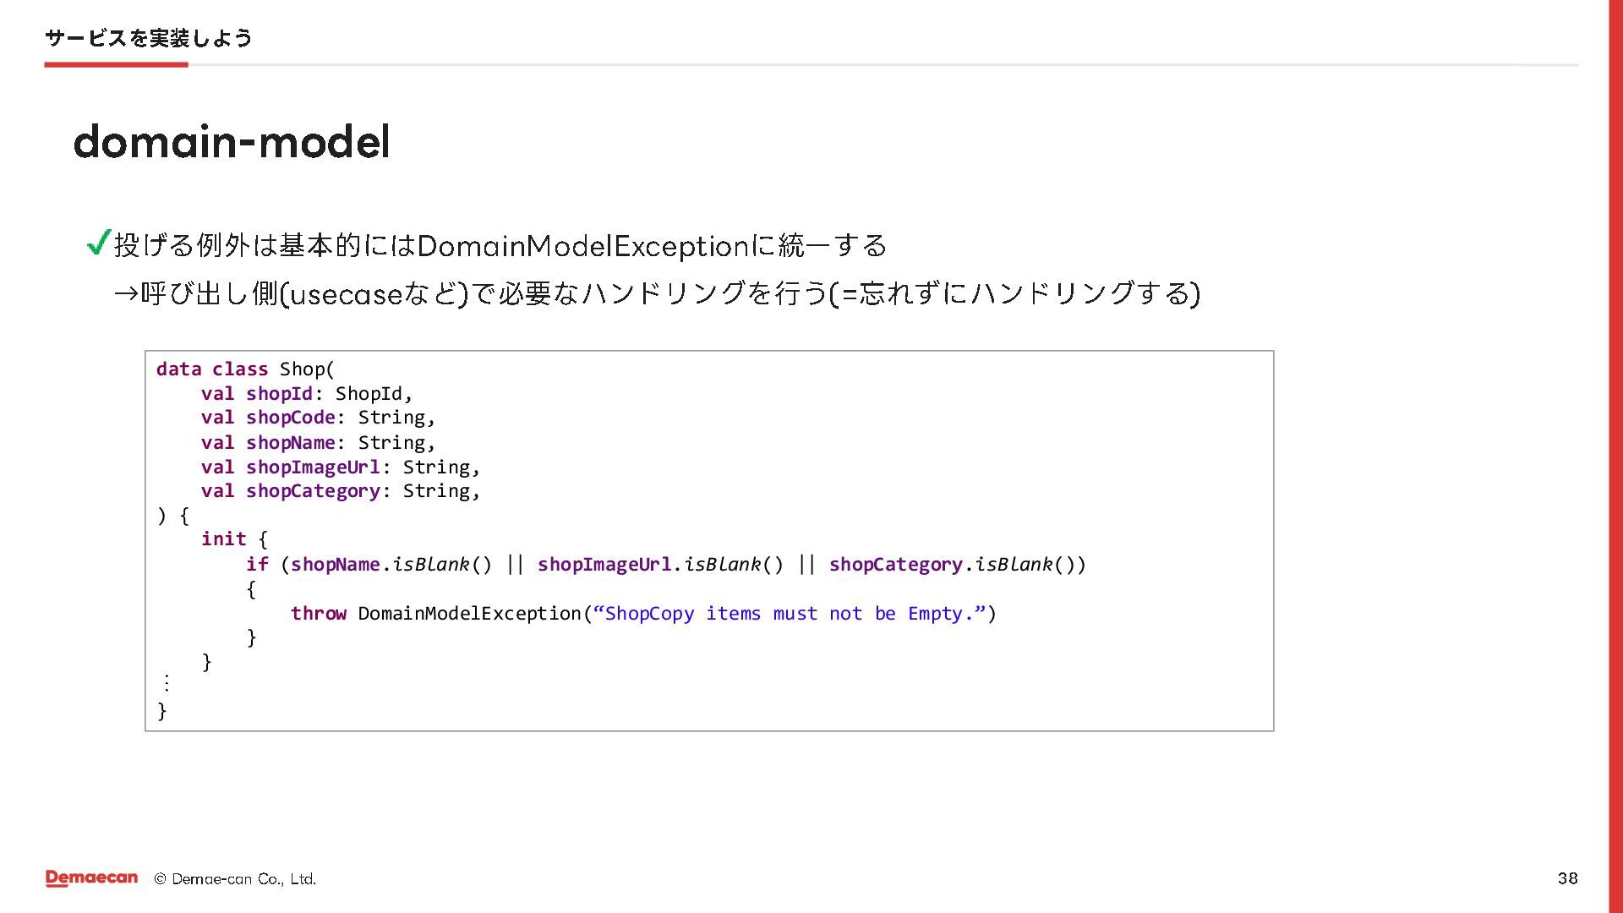Click the 'init {' keyword line
This screenshot has width=1623, height=913.
(x=234, y=539)
